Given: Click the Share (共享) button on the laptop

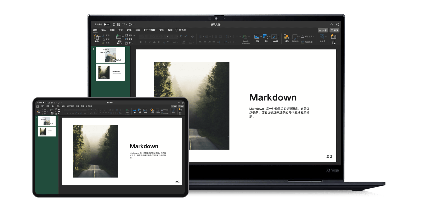Looking at the screenshot, I should click(x=323, y=30).
